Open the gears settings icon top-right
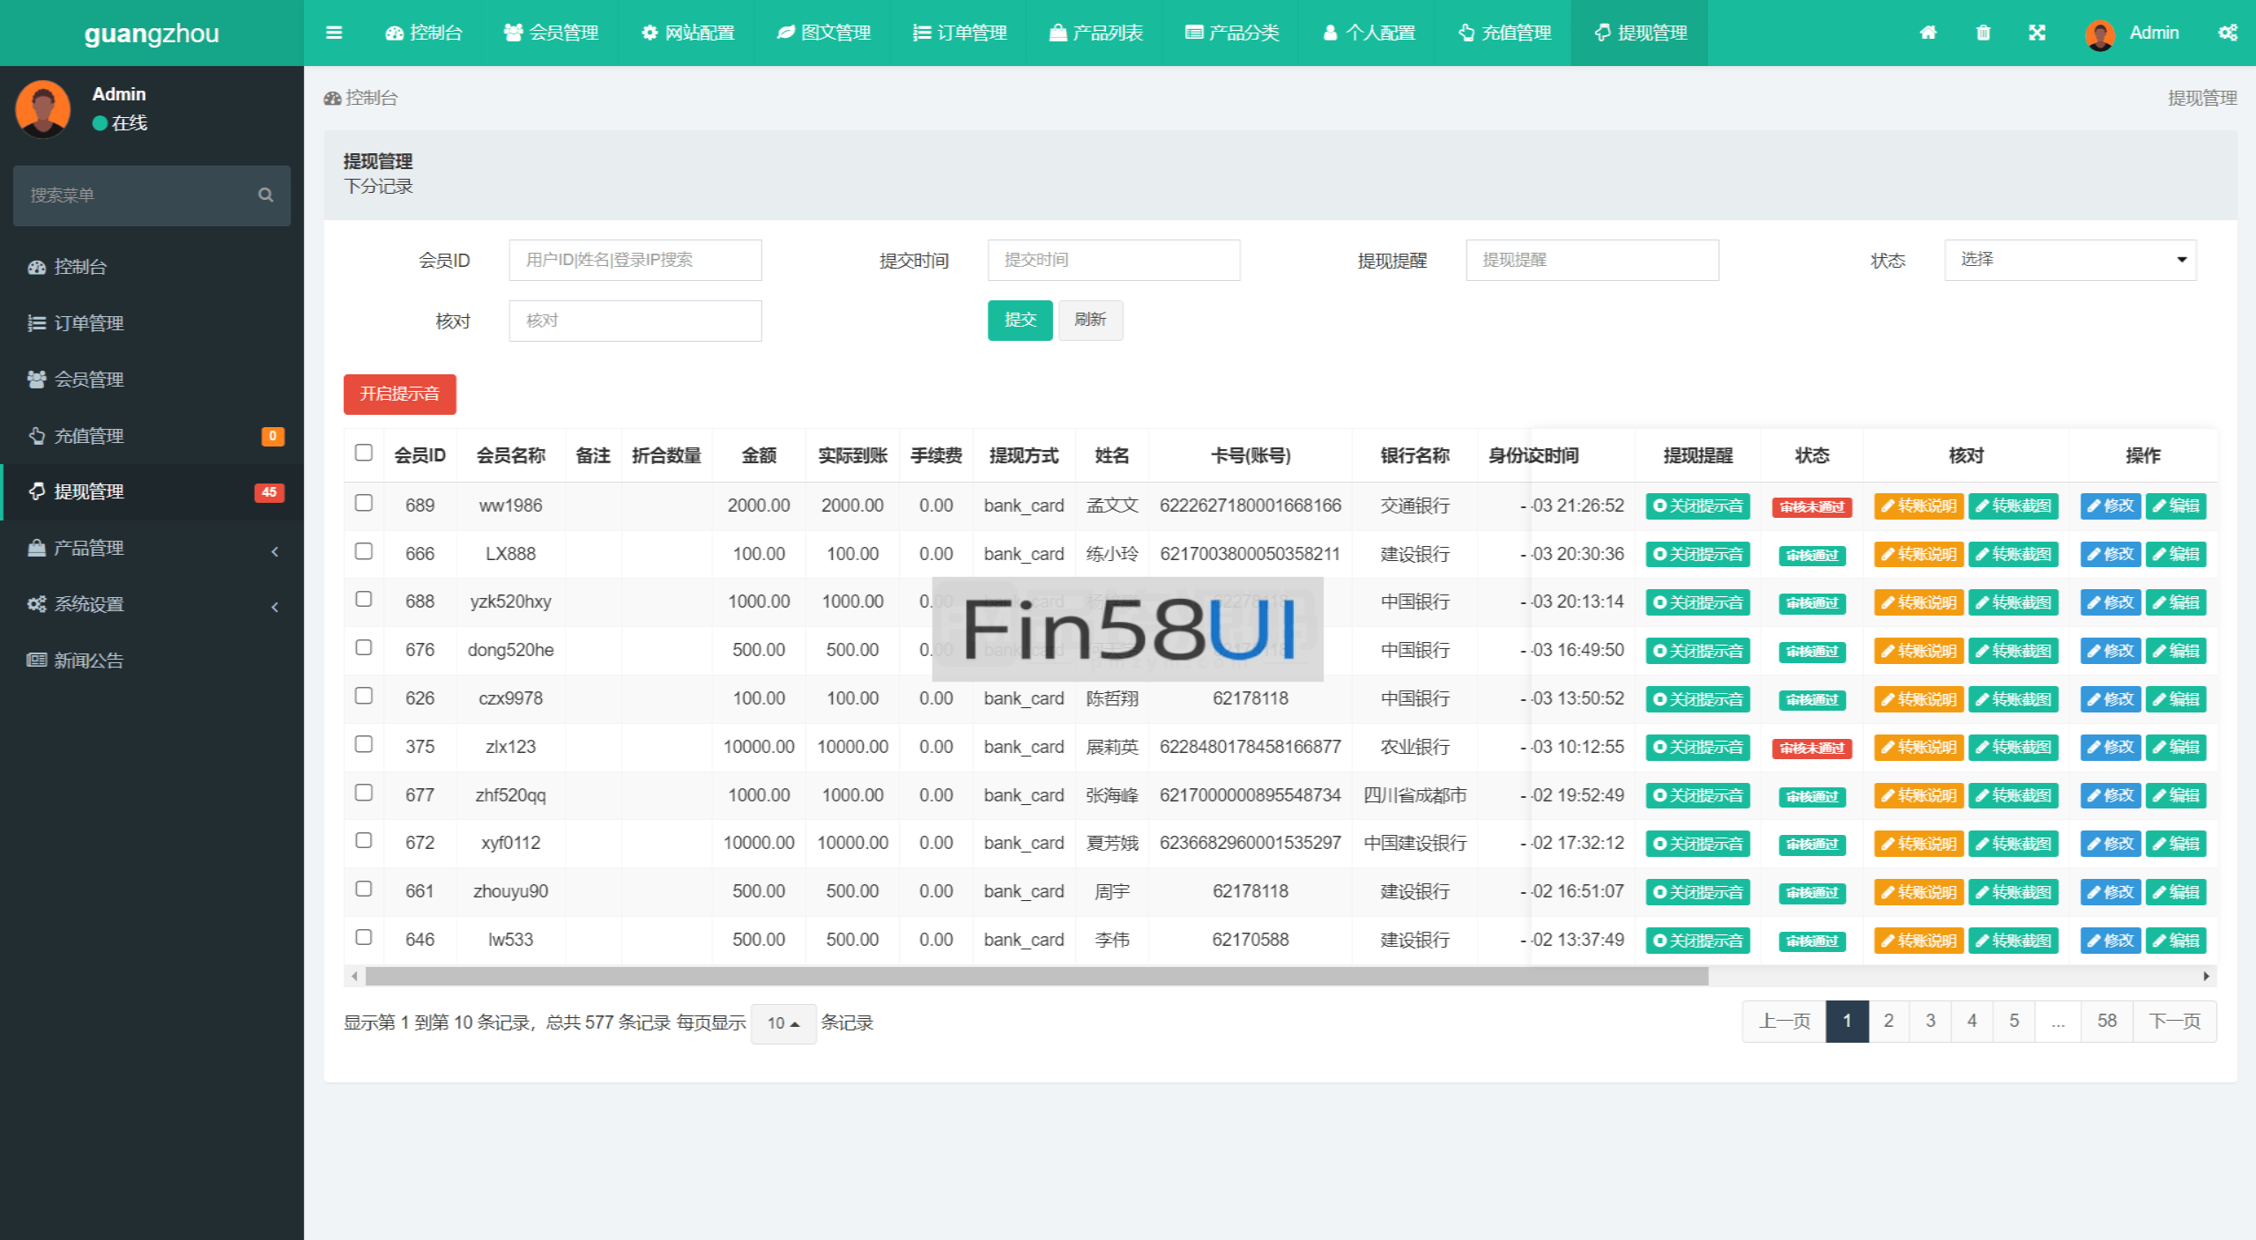 coord(2228,33)
